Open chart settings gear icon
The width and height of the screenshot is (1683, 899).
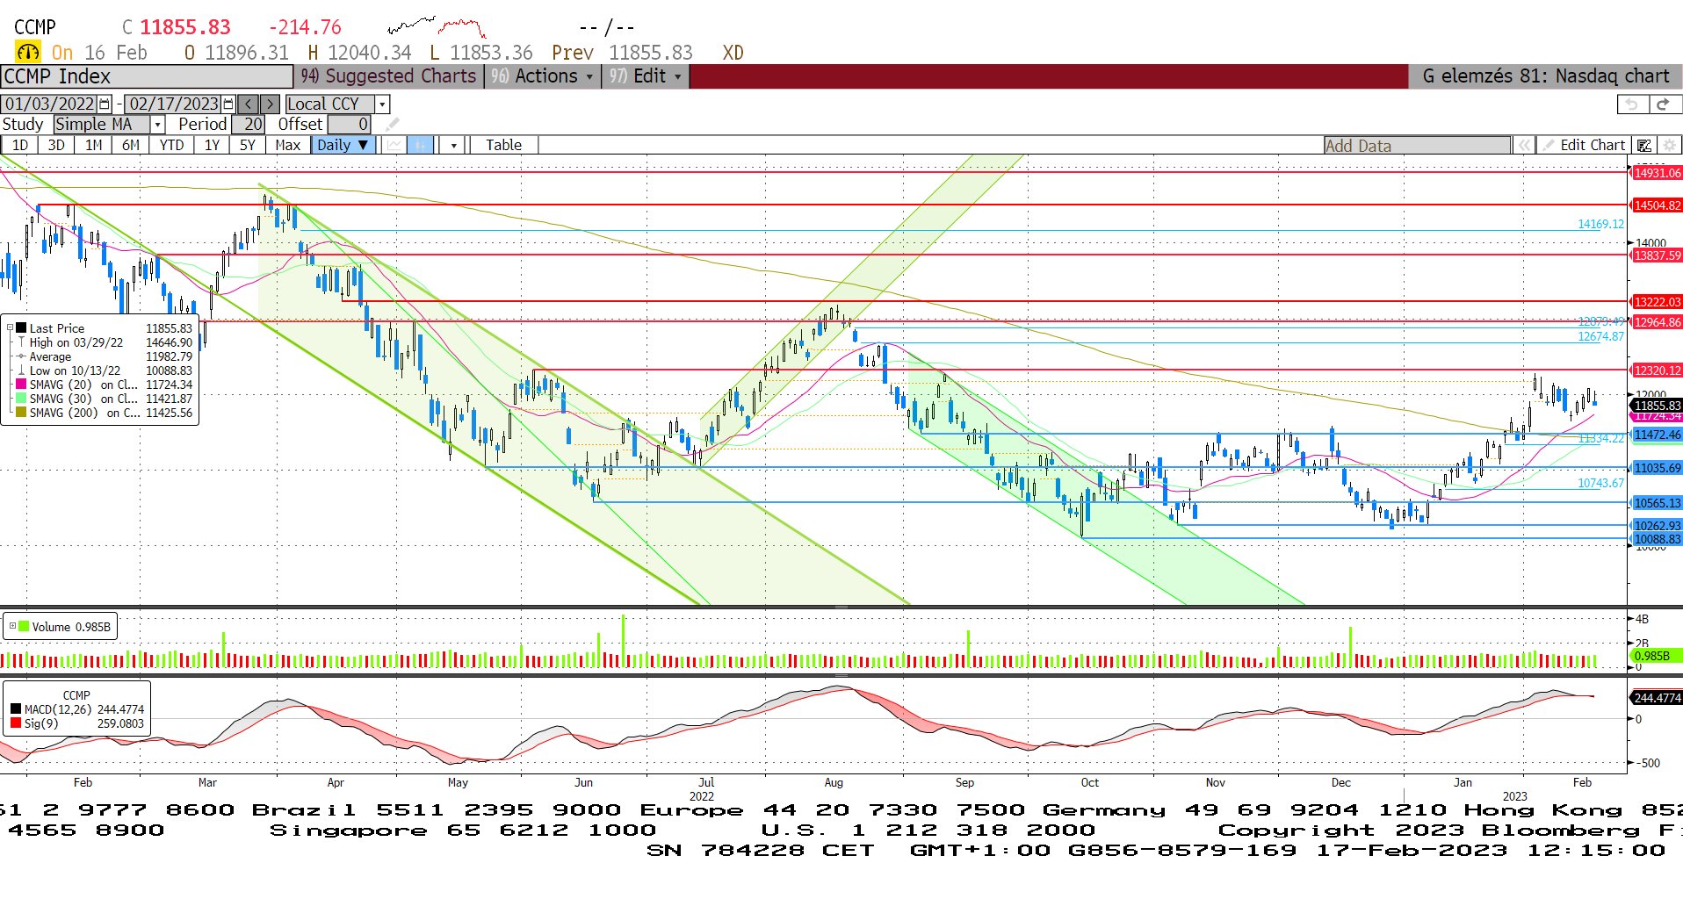1669,145
